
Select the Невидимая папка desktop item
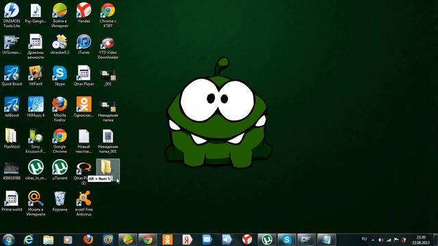(x=108, y=111)
